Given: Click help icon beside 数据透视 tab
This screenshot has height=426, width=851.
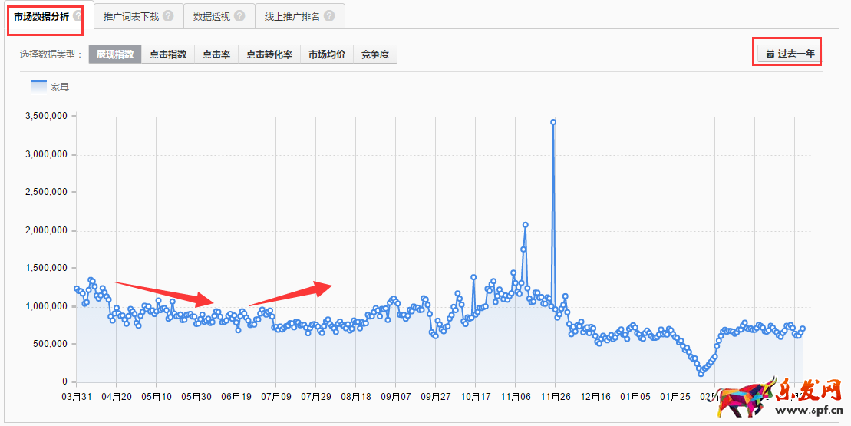Looking at the screenshot, I should pos(239,16).
